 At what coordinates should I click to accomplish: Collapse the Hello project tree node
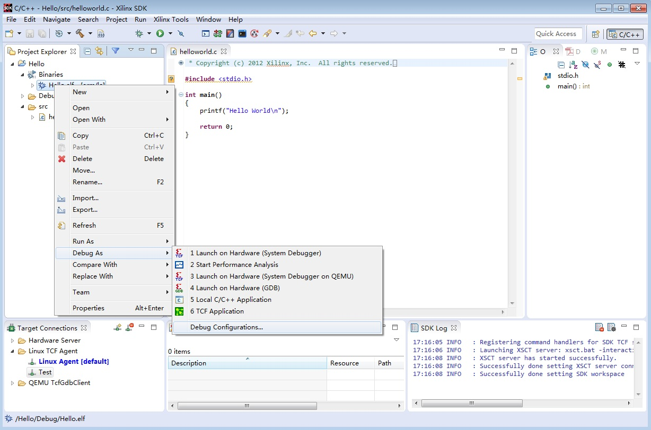[x=13, y=64]
